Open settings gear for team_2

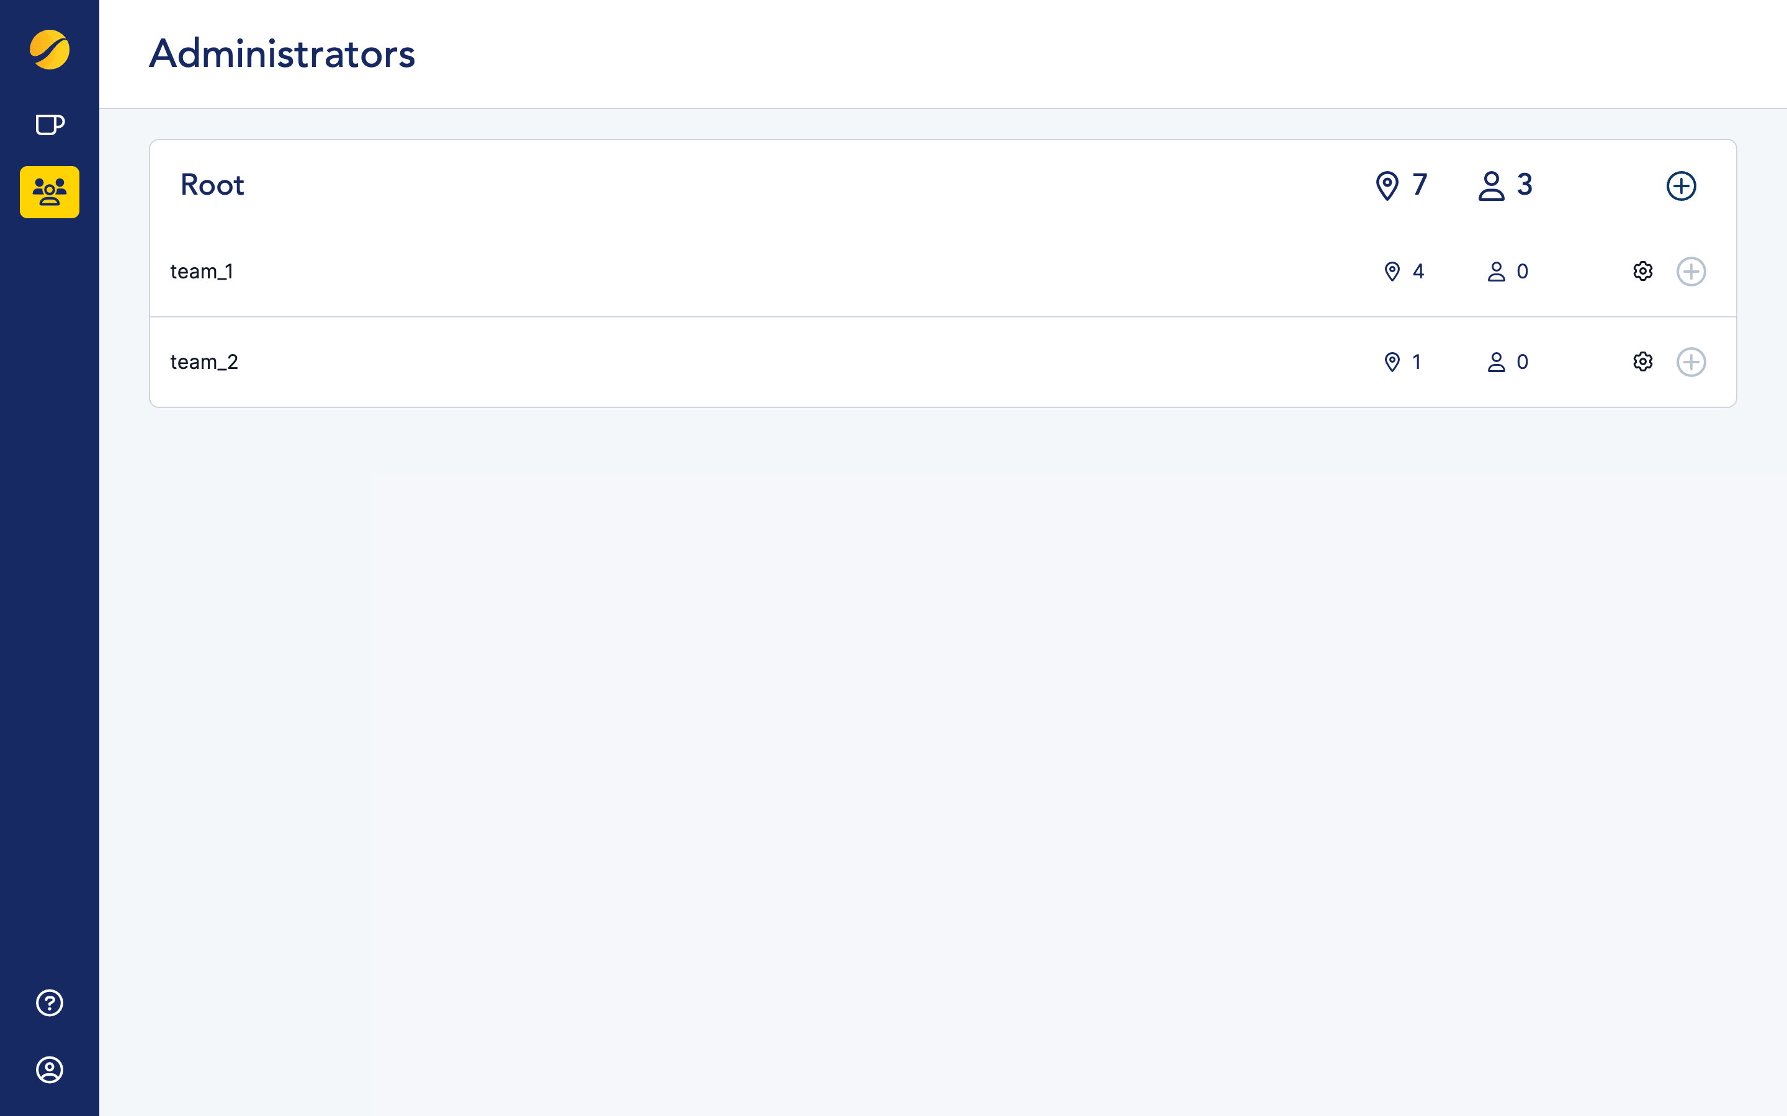[x=1642, y=361]
